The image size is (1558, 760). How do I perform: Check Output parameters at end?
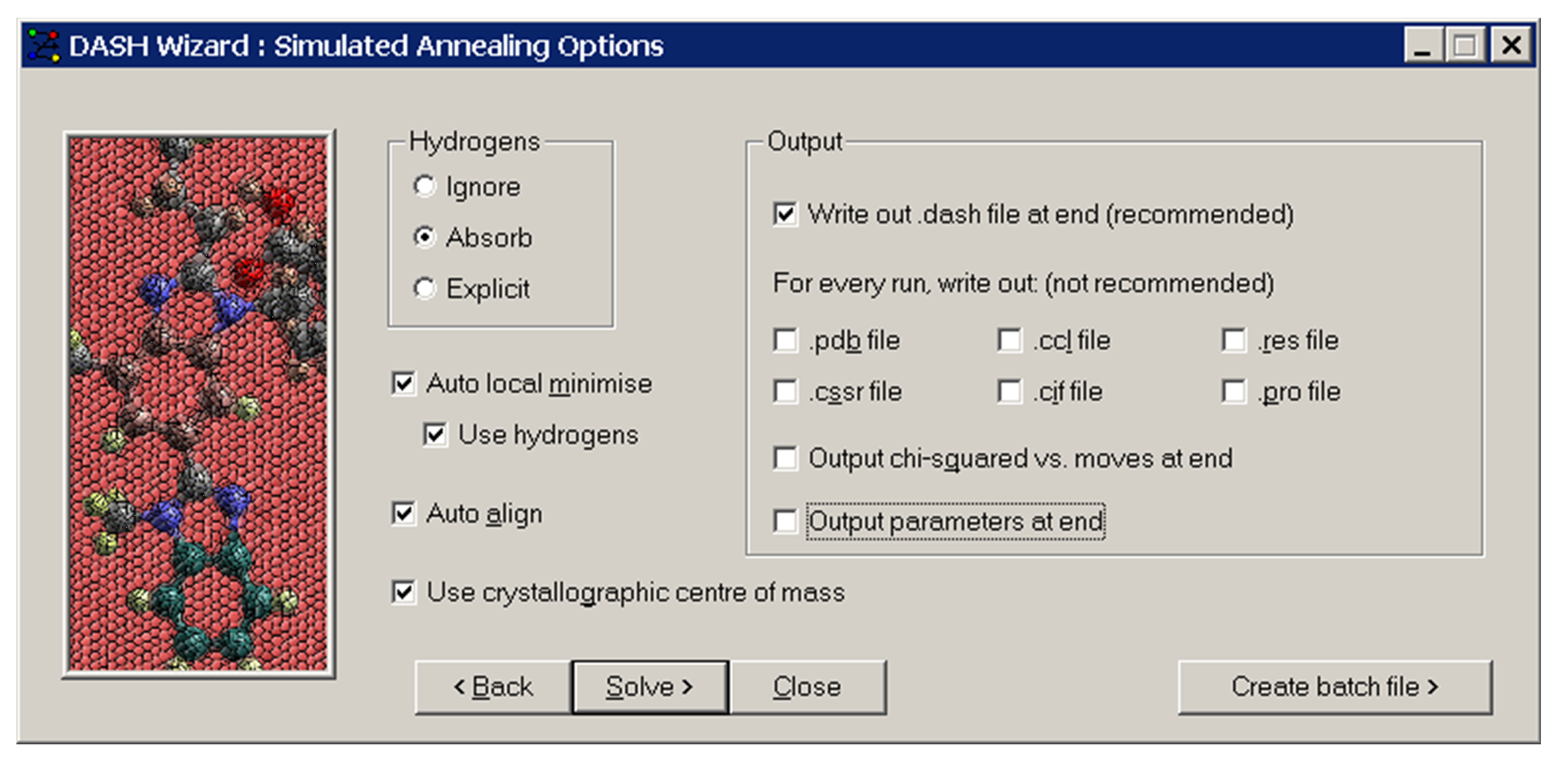(x=785, y=521)
